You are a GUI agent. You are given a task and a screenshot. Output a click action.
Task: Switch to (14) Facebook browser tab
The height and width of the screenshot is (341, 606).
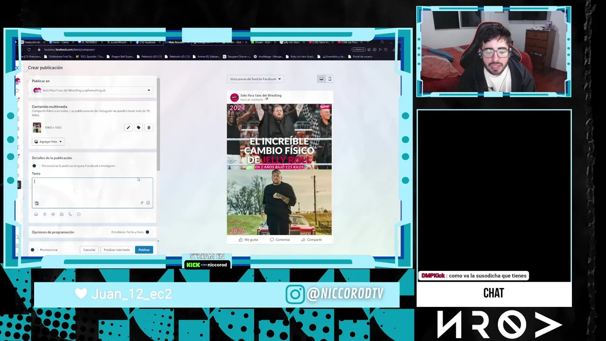click(147, 42)
